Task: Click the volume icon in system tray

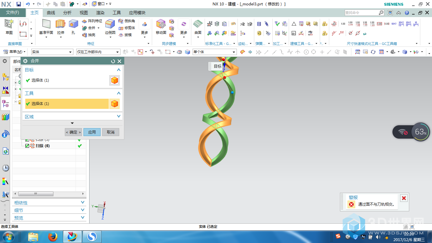Action: click(x=378, y=236)
